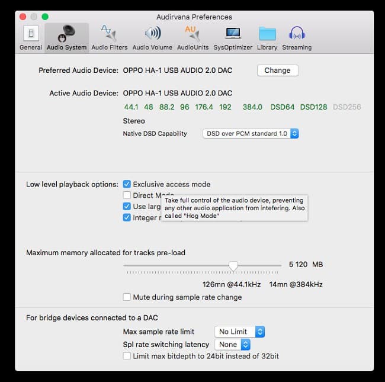The width and height of the screenshot is (385, 382).
Task: Click the greyed DSD256 format label
Action: coord(347,107)
